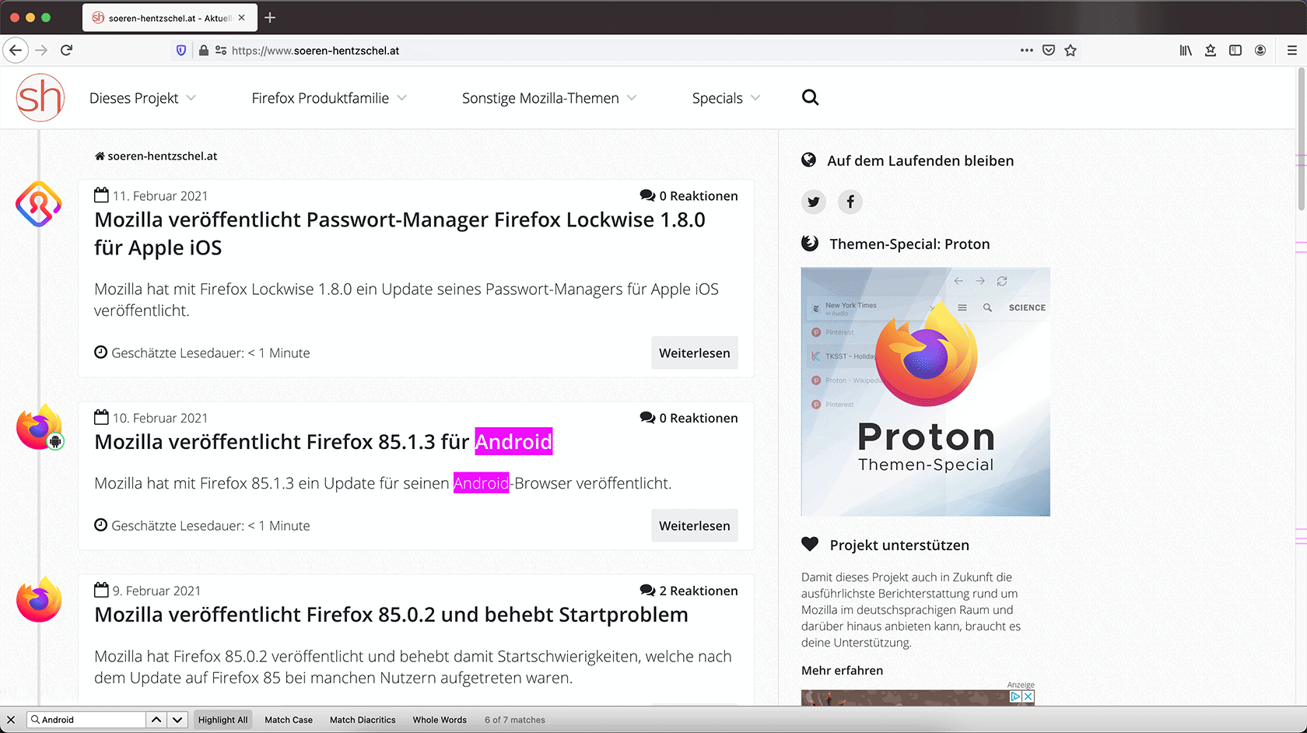Click the Firefox Lockwise article icon
The image size is (1307, 733).
pos(39,204)
